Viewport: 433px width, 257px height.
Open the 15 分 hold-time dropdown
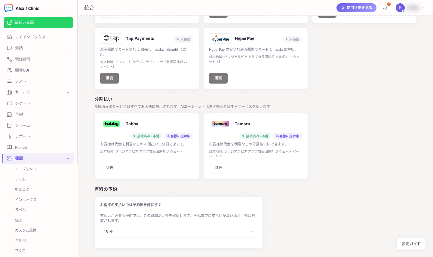coord(179,232)
